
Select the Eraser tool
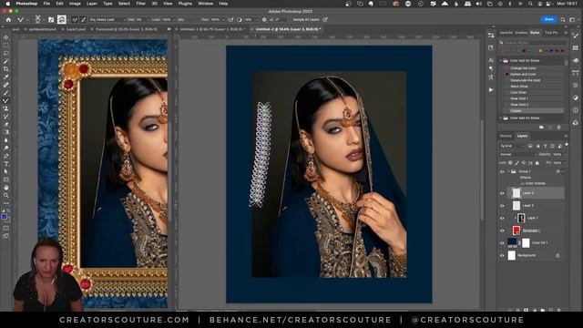[x=6, y=124]
